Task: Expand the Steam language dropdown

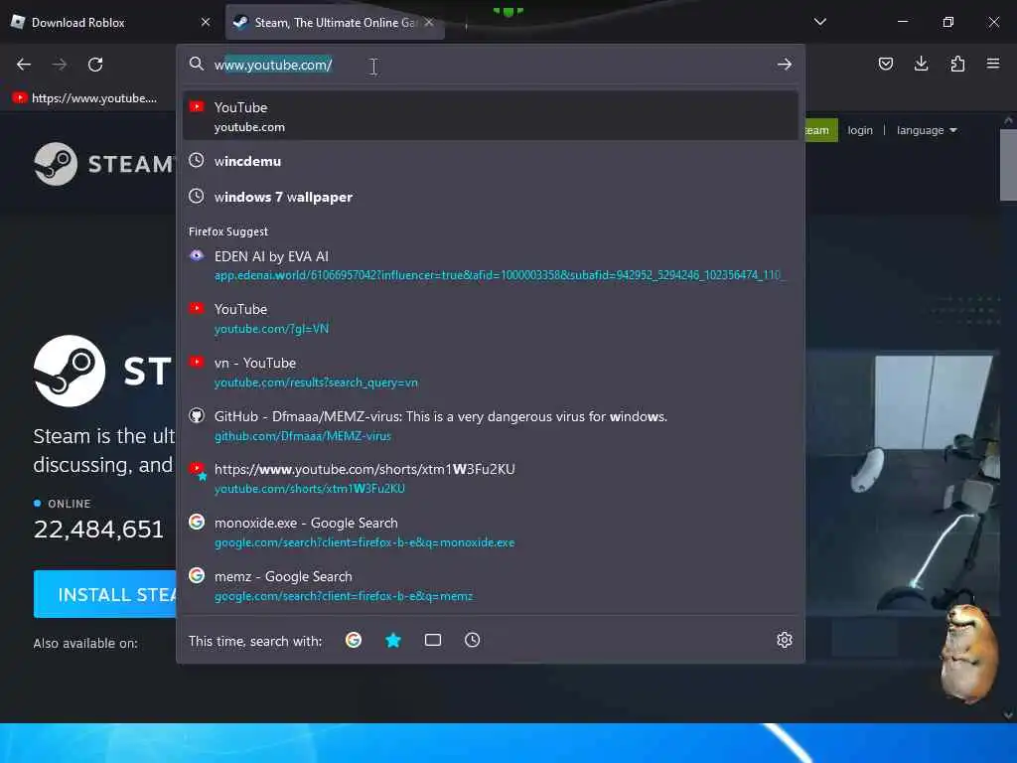Action: 927,130
